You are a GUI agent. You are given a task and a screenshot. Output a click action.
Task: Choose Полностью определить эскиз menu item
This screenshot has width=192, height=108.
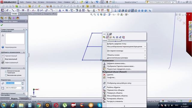point(119,69)
